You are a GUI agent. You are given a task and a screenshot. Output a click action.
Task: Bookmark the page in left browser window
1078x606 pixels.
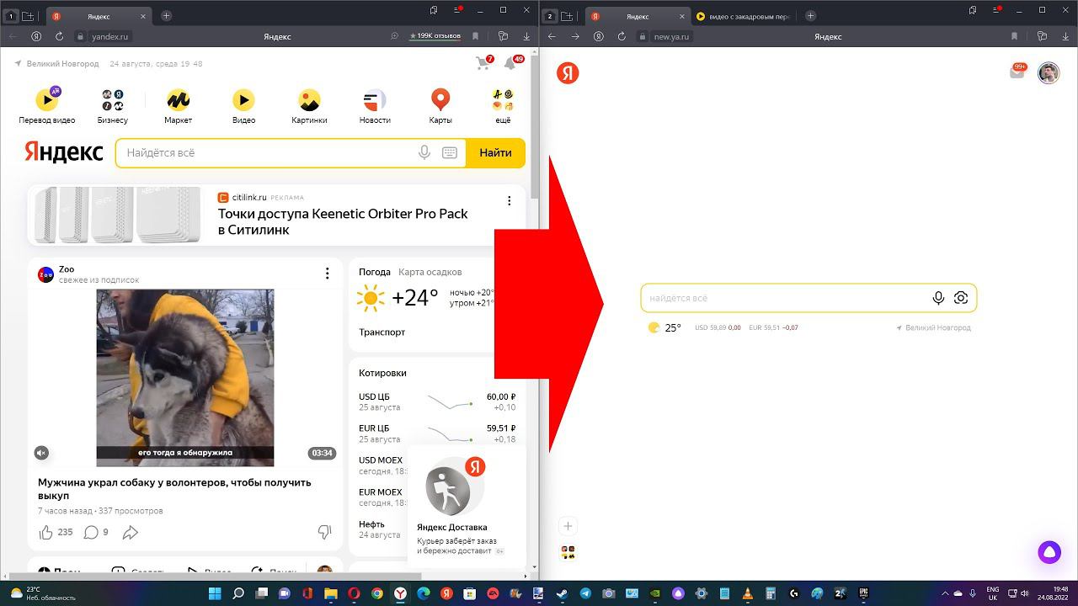click(476, 36)
